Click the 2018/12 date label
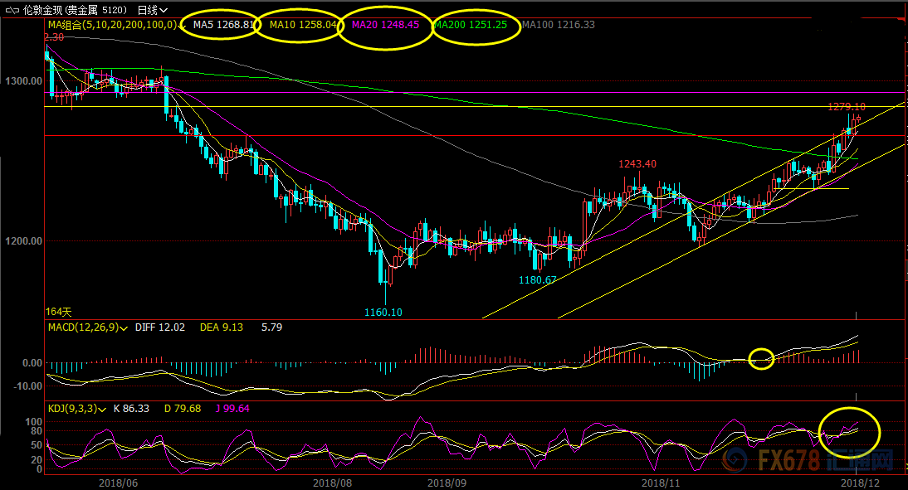Image resolution: width=908 pixels, height=490 pixels. pyautogui.click(x=860, y=483)
